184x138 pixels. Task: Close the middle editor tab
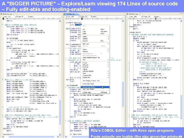pos(76,14)
